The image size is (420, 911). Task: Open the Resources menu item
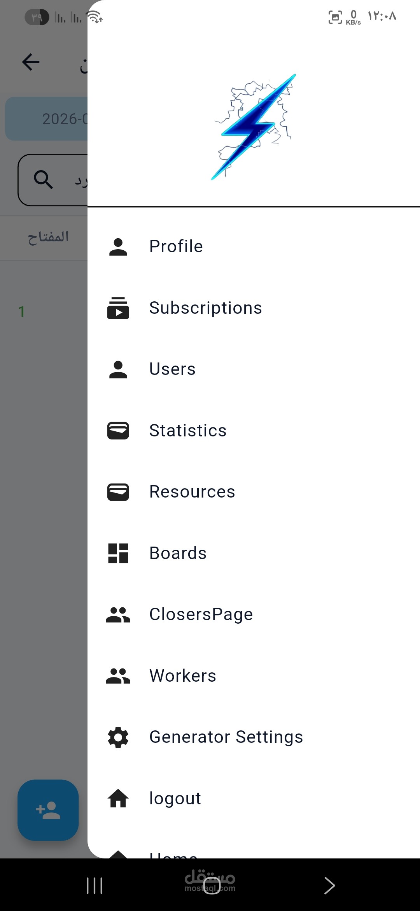point(192,492)
